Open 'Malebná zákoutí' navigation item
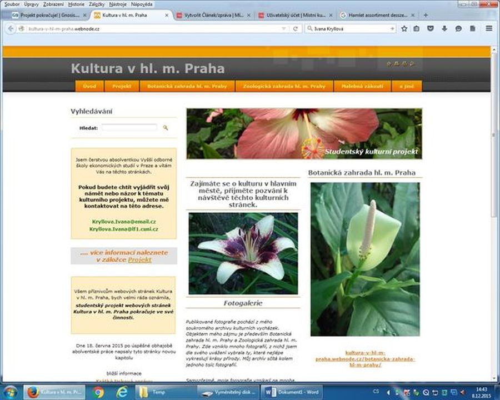 point(362,86)
